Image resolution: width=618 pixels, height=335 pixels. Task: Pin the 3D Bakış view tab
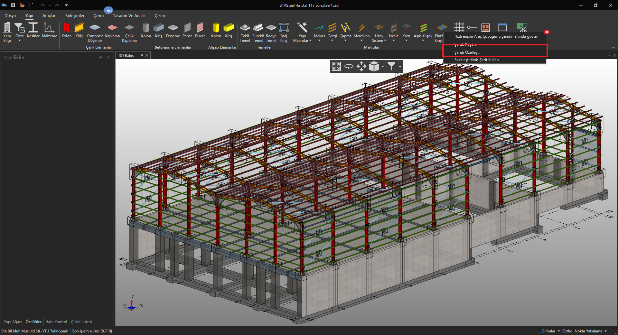tap(142, 55)
